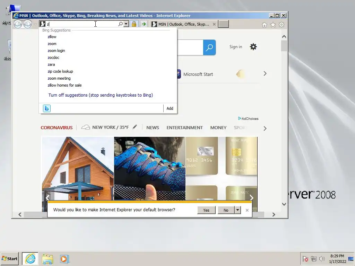
Task: Click the security lock icon
Action: [134, 24]
